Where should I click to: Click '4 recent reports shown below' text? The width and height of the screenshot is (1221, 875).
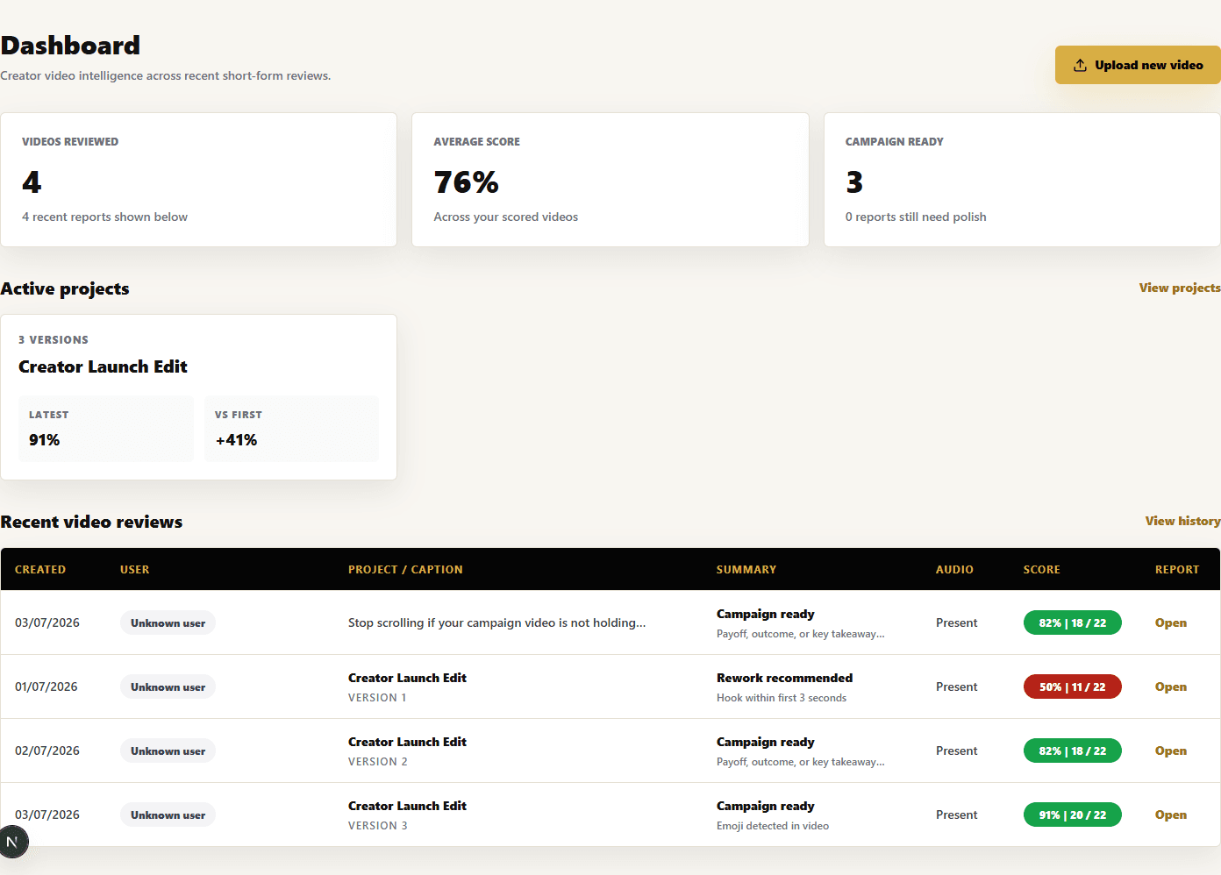pos(104,217)
